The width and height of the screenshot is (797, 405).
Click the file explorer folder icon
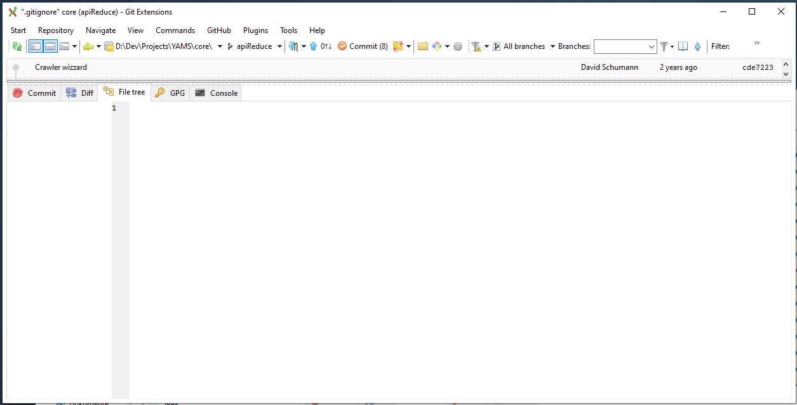(422, 46)
